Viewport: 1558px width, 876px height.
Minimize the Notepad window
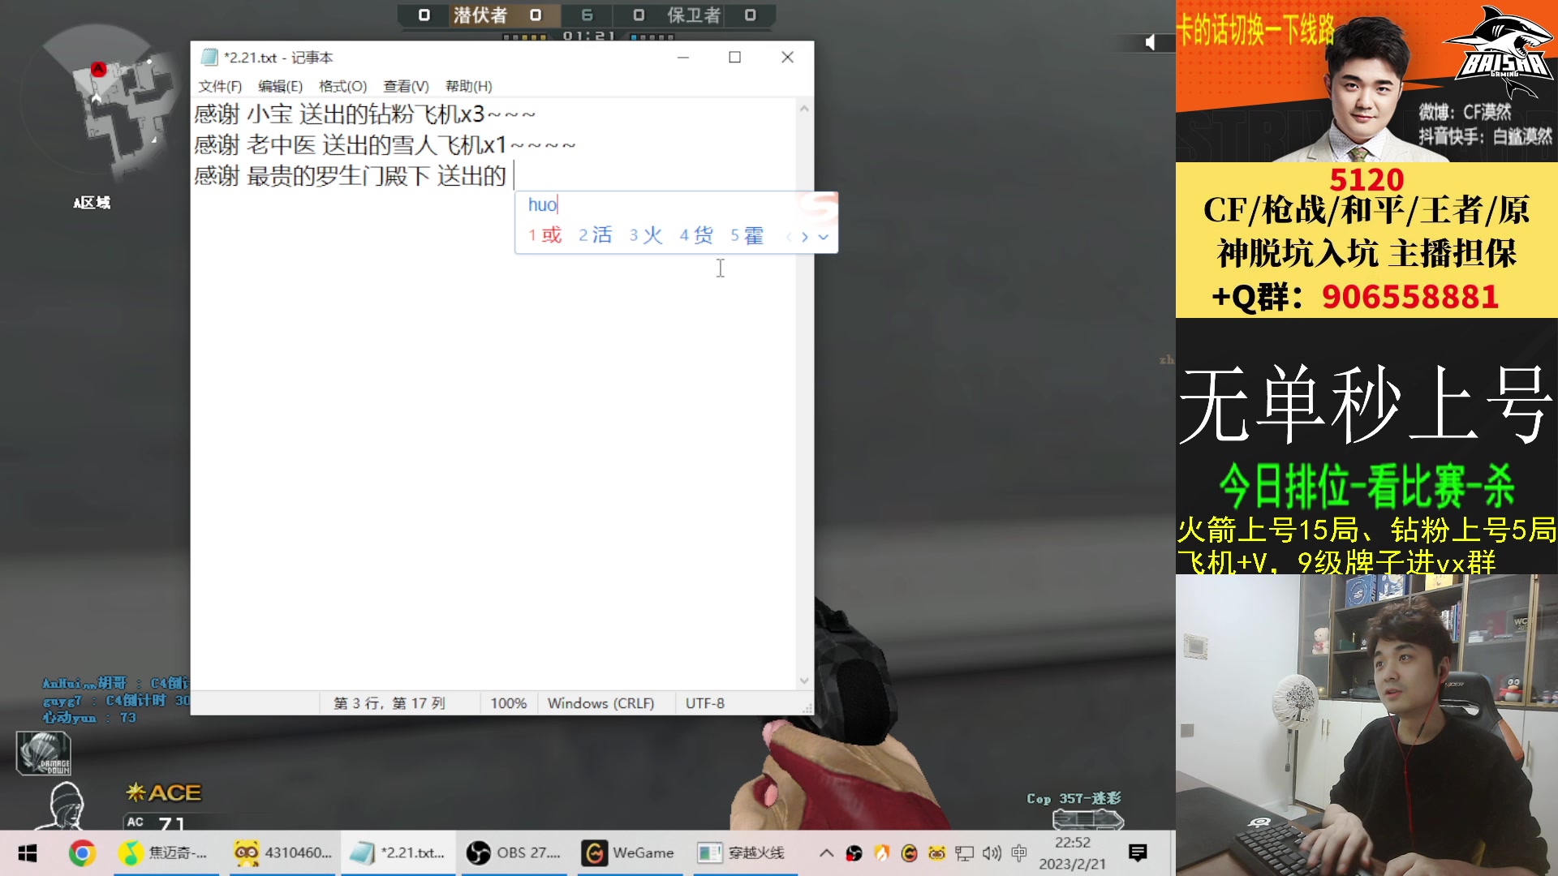(x=683, y=57)
